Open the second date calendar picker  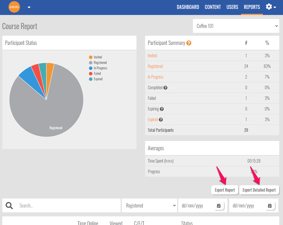tap(270, 206)
